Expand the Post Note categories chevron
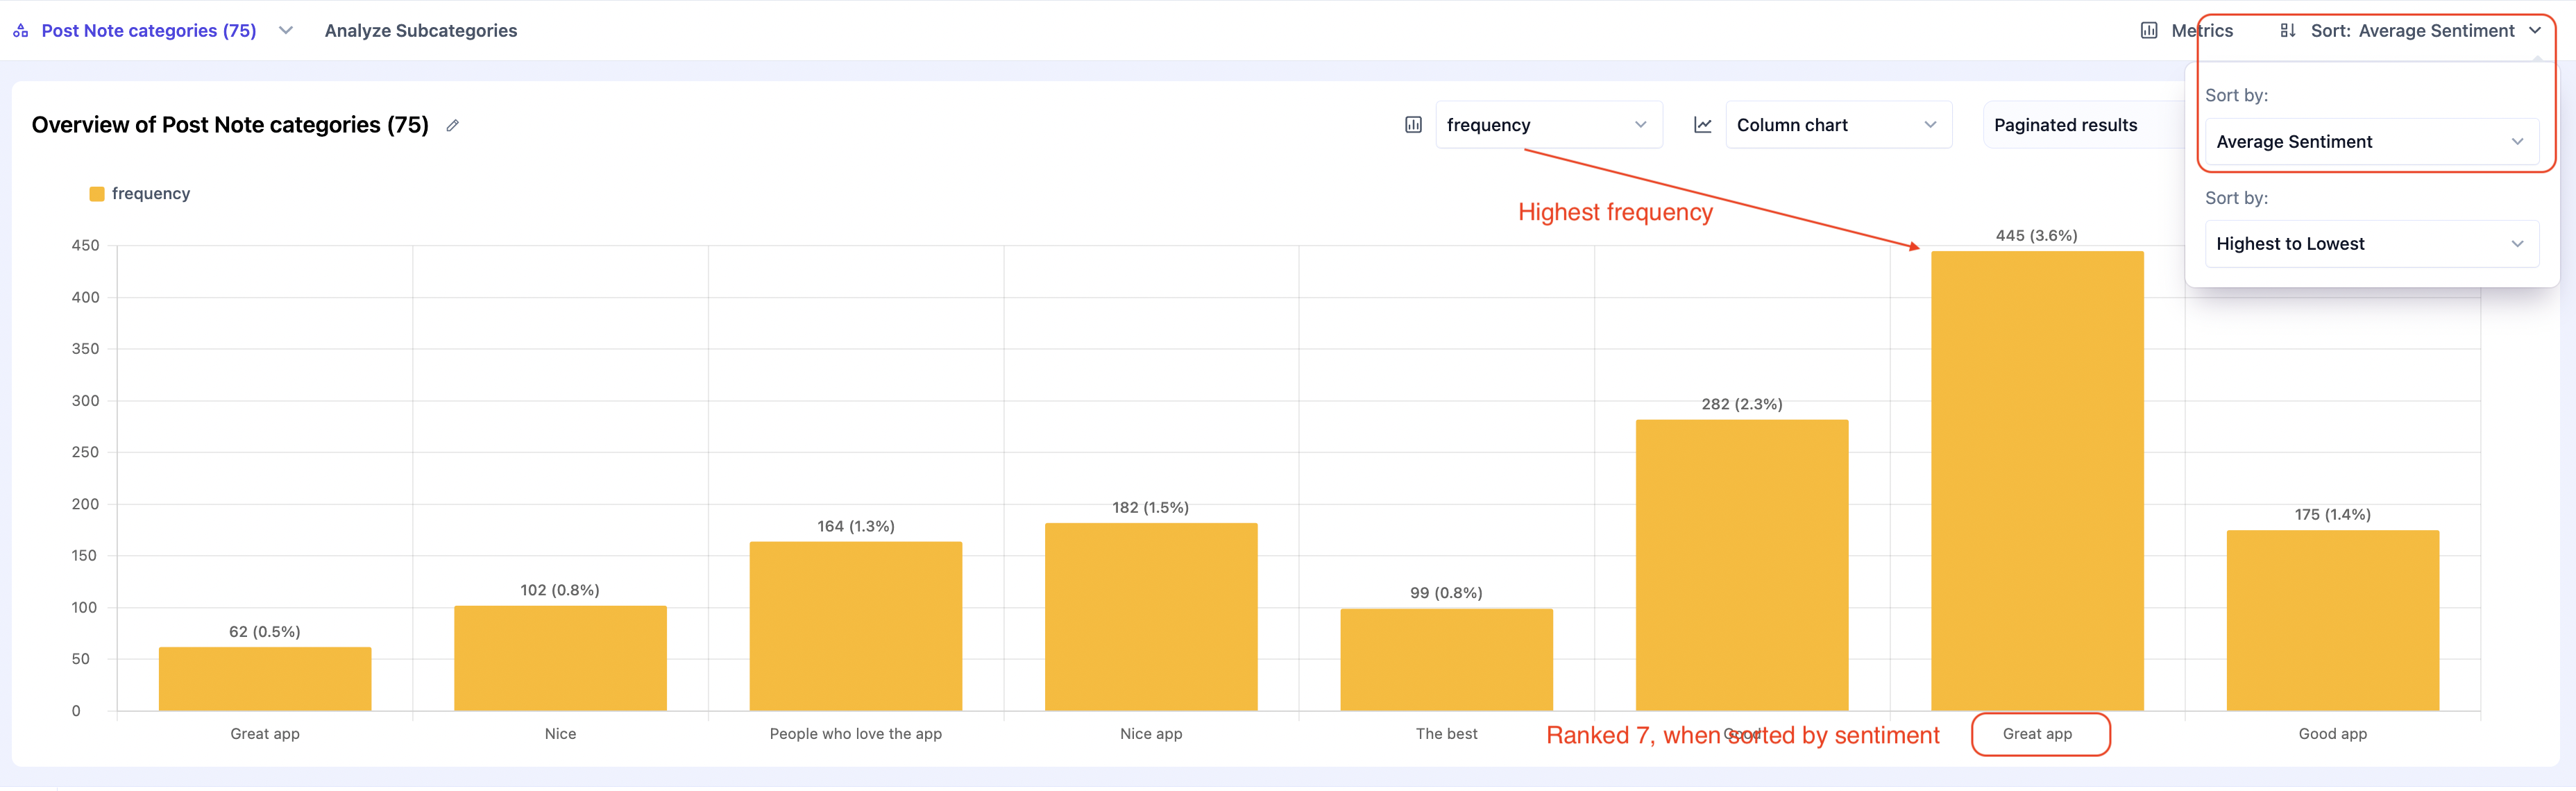This screenshot has width=2576, height=791. (x=286, y=31)
